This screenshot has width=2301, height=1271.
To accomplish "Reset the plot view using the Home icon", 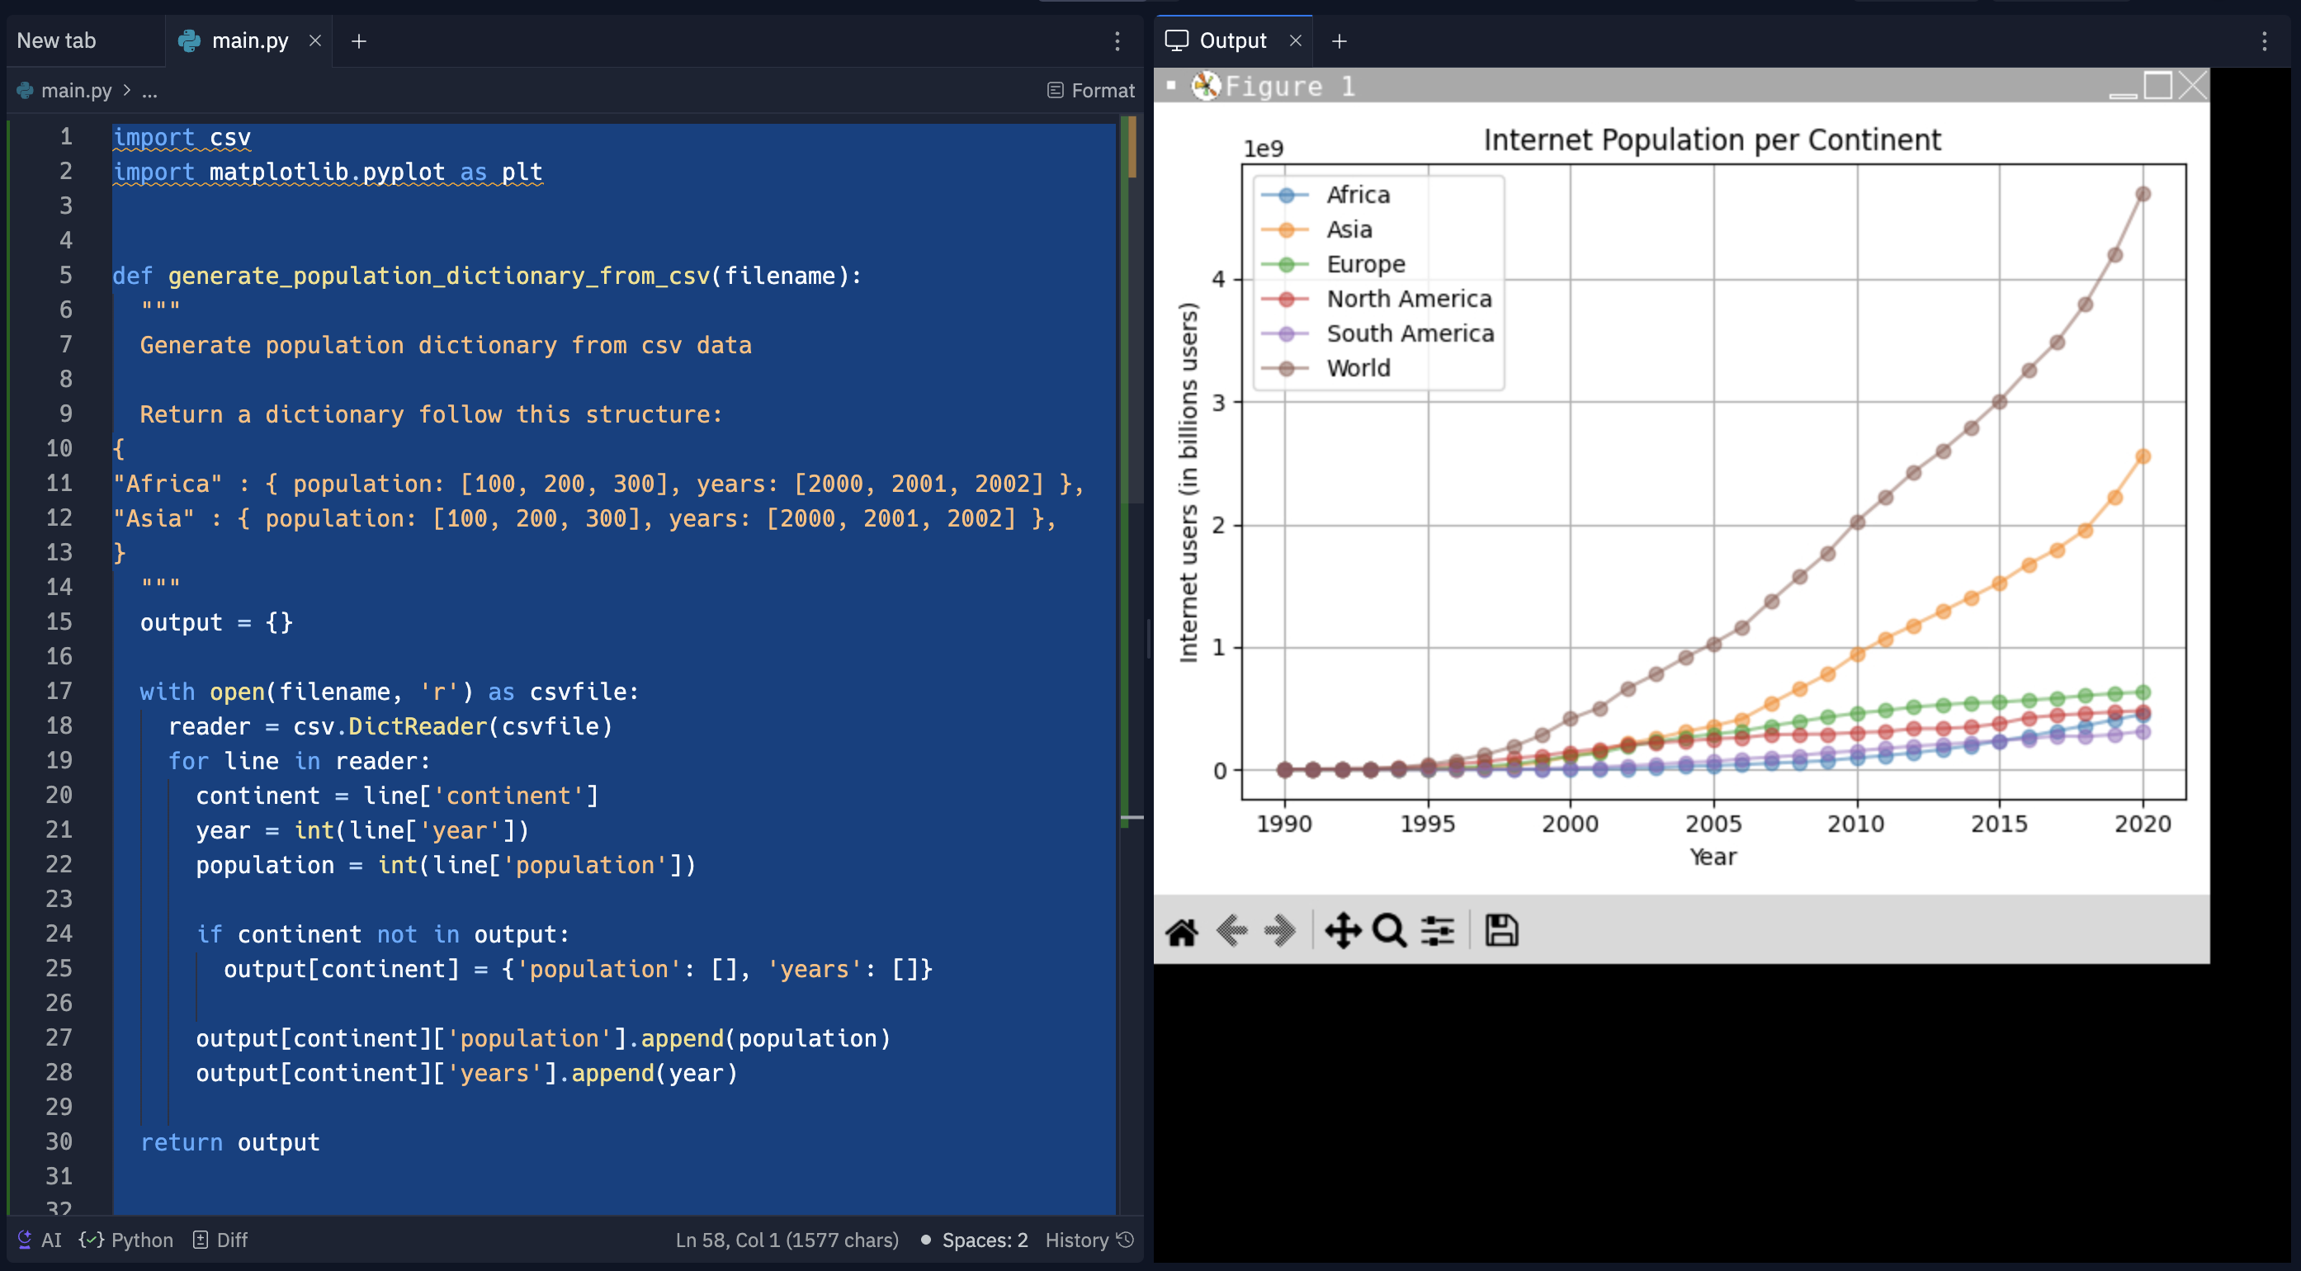I will click(x=1184, y=930).
